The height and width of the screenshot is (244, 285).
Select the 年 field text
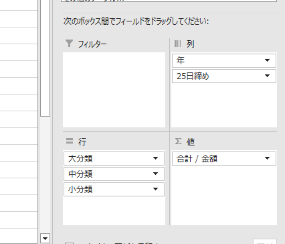point(181,60)
